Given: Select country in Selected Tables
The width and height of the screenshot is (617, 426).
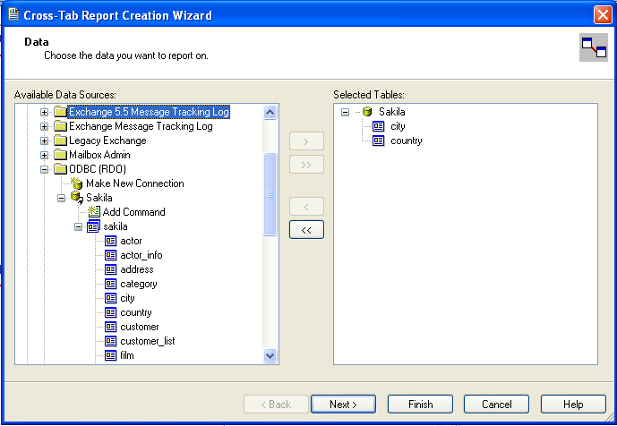Looking at the screenshot, I should coord(407,141).
